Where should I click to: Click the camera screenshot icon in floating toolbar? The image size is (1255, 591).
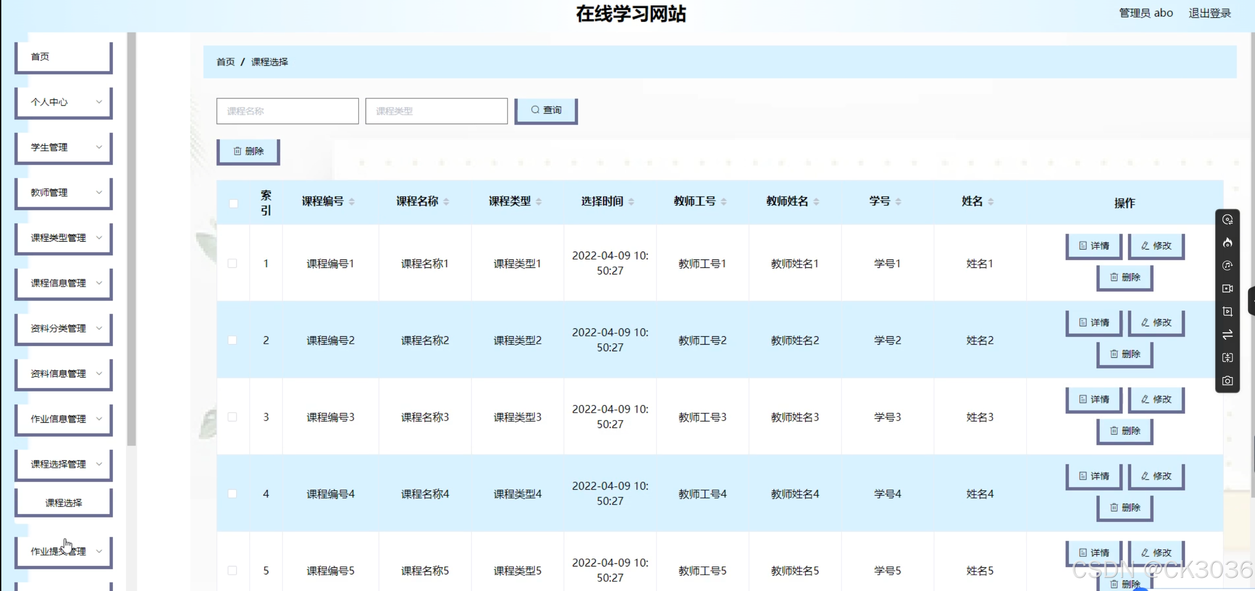1227,381
